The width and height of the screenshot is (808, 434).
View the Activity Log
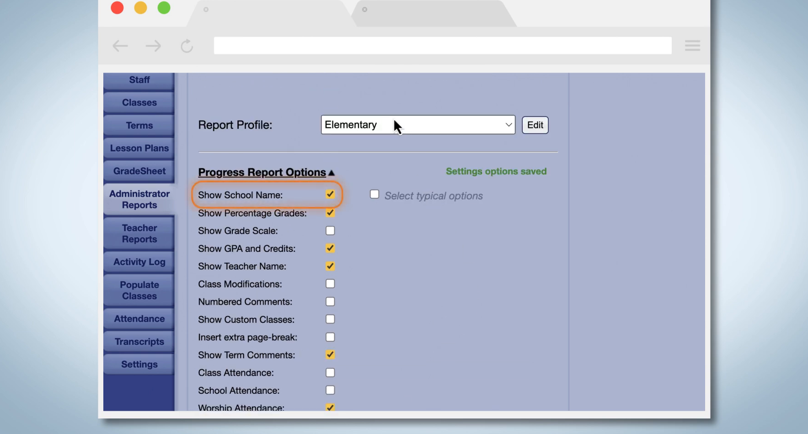[139, 262]
